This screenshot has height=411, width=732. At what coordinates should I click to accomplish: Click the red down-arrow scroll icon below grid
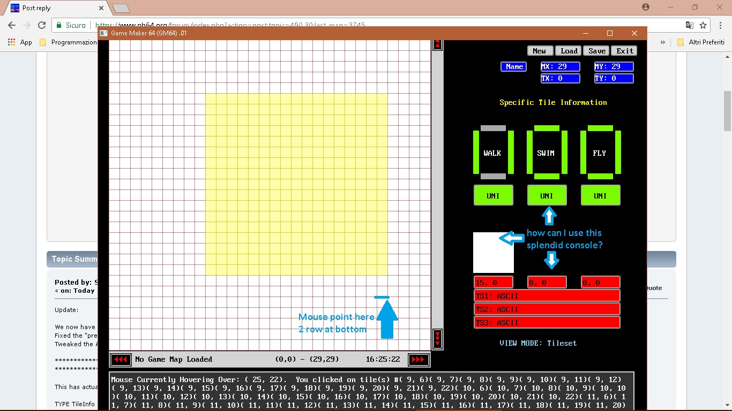point(437,339)
